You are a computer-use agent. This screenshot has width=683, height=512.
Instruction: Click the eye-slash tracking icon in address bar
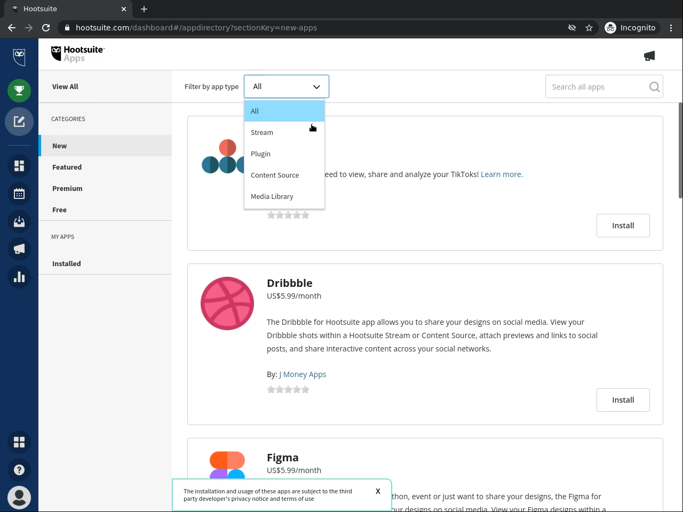click(572, 28)
